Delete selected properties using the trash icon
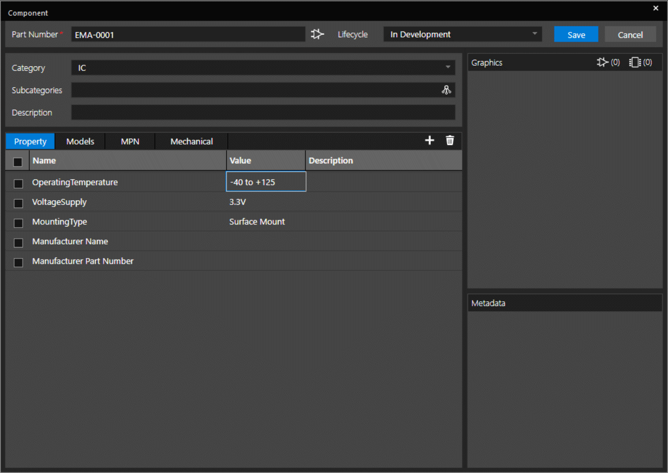This screenshot has width=668, height=473. (450, 140)
